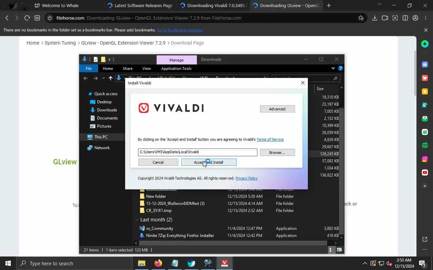Screen dimensions: 433x270
Task: Click Explorer horizontal scrollbar
Action: click(234, 243)
